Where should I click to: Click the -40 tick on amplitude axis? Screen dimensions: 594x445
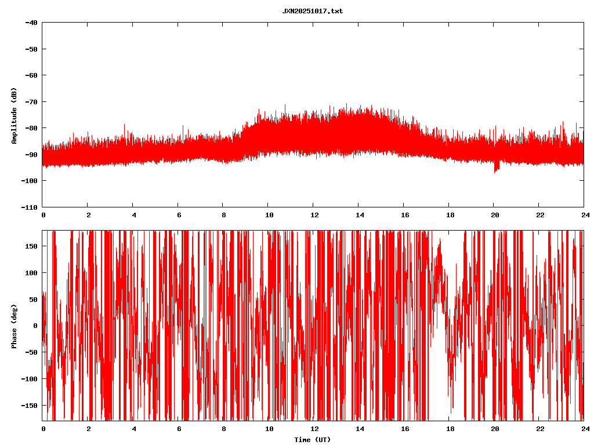tap(31, 23)
